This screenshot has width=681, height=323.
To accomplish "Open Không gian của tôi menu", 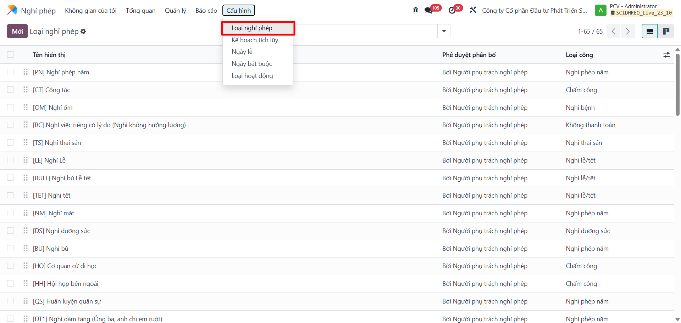I will pos(91,10).
